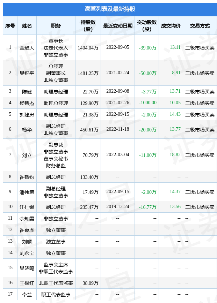Image resolution: width=217 pixels, height=303 pixels.
Task: Click the name 余知雯
Action: pos(27,219)
